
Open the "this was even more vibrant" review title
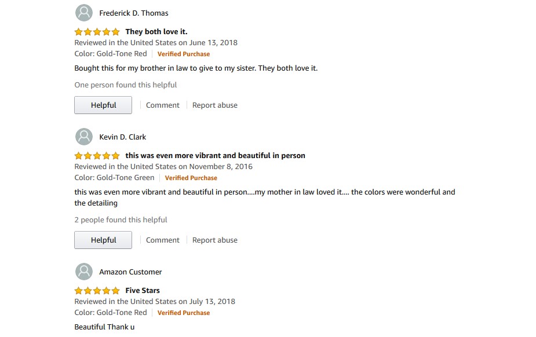[215, 156]
